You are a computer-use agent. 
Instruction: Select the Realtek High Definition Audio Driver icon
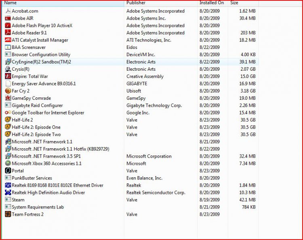[x=8, y=192]
